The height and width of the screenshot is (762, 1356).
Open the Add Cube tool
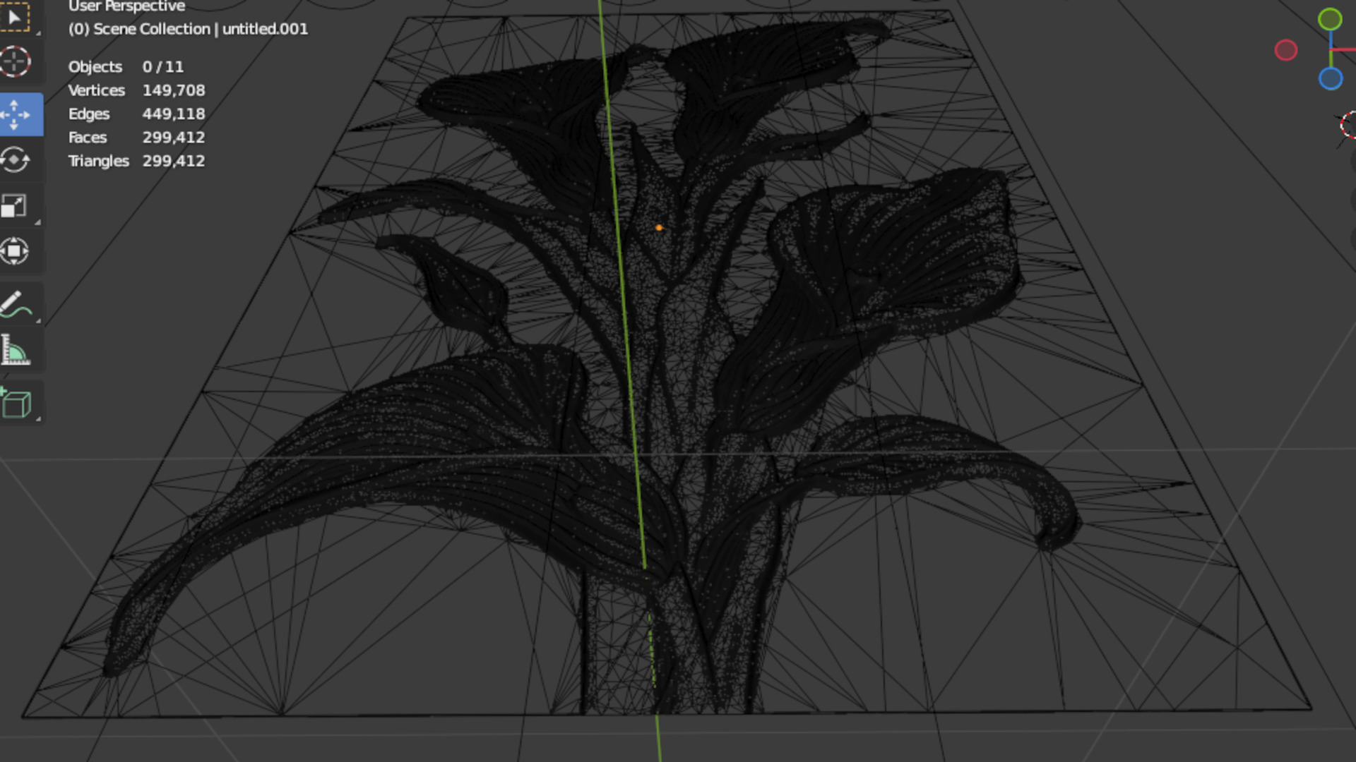16,404
